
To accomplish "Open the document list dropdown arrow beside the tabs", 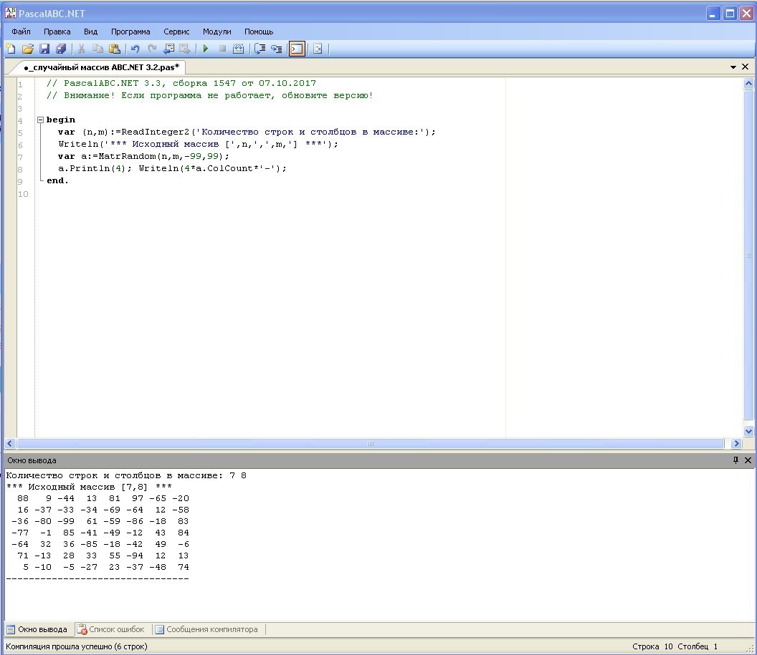I will click(x=733, y=67).
